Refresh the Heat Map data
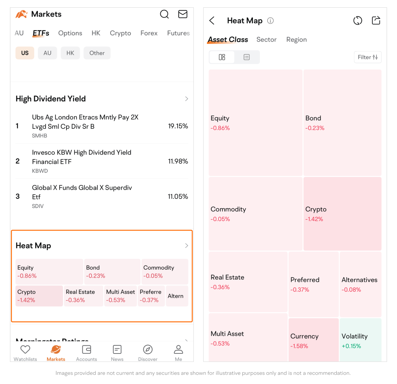This screenshot has height=384, width=397. 358,21
